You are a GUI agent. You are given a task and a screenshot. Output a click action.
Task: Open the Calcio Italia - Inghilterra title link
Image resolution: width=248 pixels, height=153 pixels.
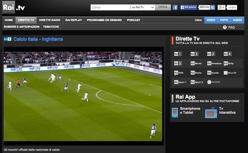click(x=38, y=39)
